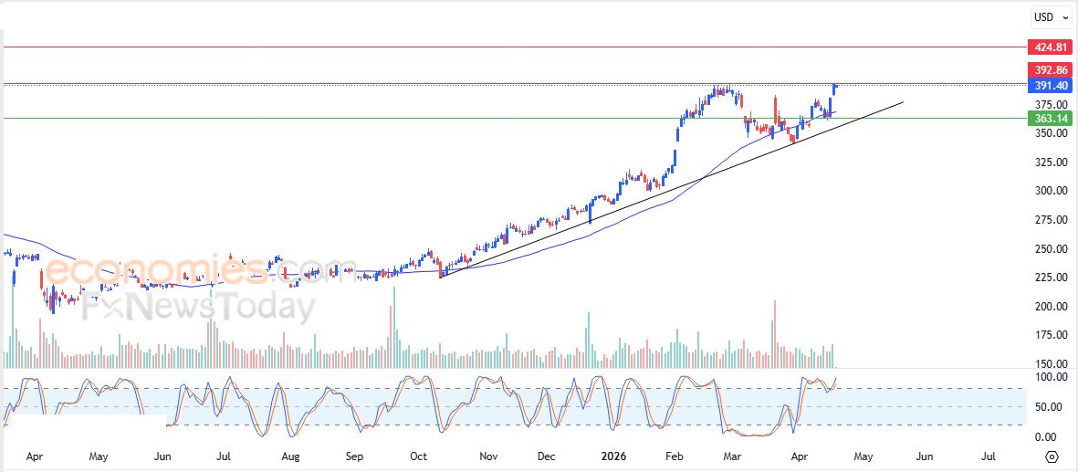Click the Aug label on time axis
1078x472 pixels.
click(291, 456)
